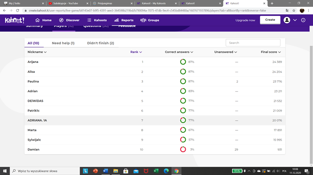Open Word from taskbar
This screenshot has height=175, width=313.
[106, 171]
